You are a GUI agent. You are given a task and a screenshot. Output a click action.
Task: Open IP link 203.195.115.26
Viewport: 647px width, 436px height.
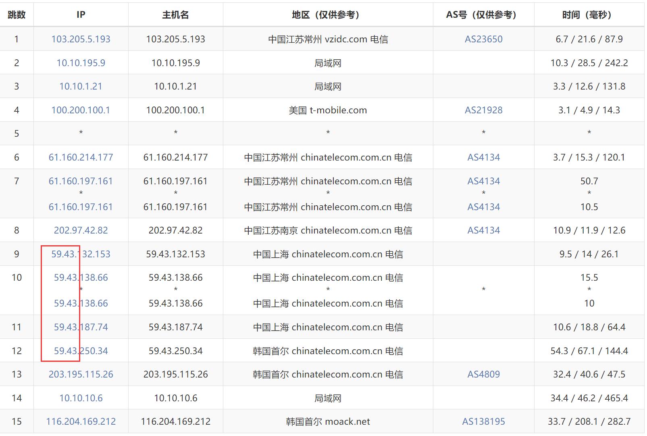pyautogui.click(x=81, y=374)
